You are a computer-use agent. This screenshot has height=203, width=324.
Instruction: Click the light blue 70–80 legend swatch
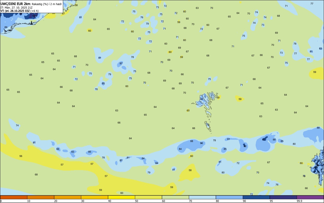coord(202,197)
